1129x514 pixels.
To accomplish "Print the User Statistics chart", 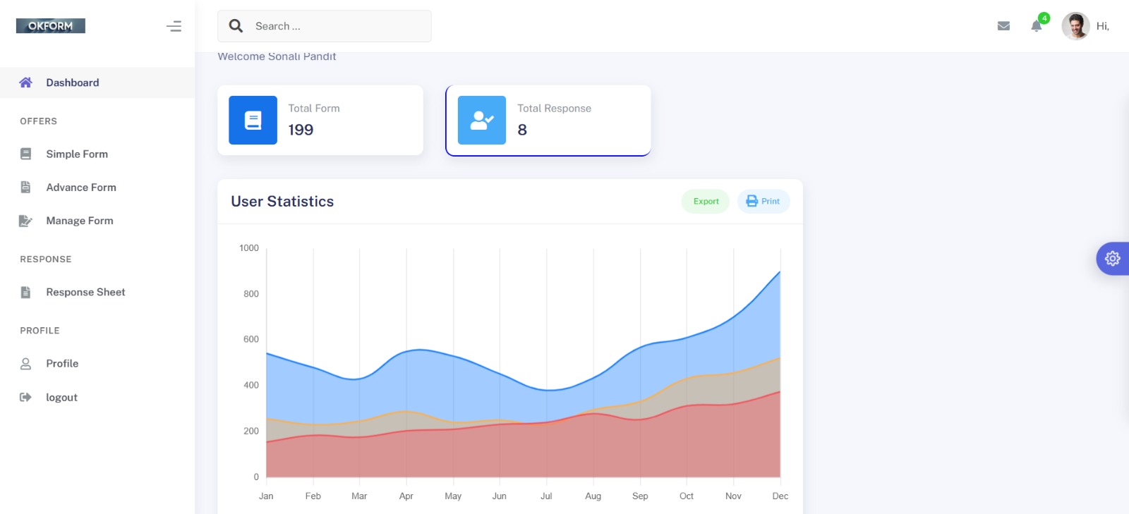I will click(x=763, y=201).
